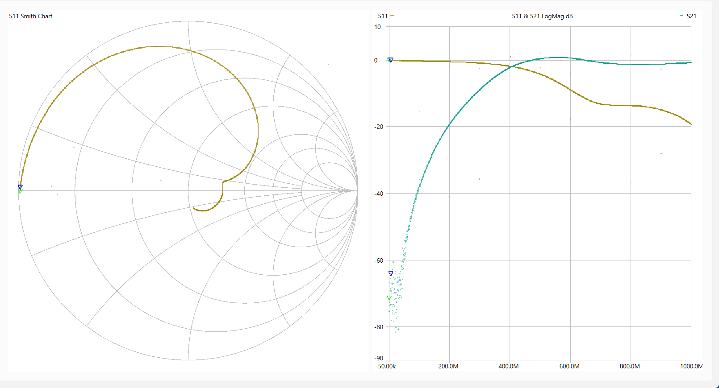Screen dimensions: 719x388
Task: Click the -40 dB axis label
Action: pos(379,194)
